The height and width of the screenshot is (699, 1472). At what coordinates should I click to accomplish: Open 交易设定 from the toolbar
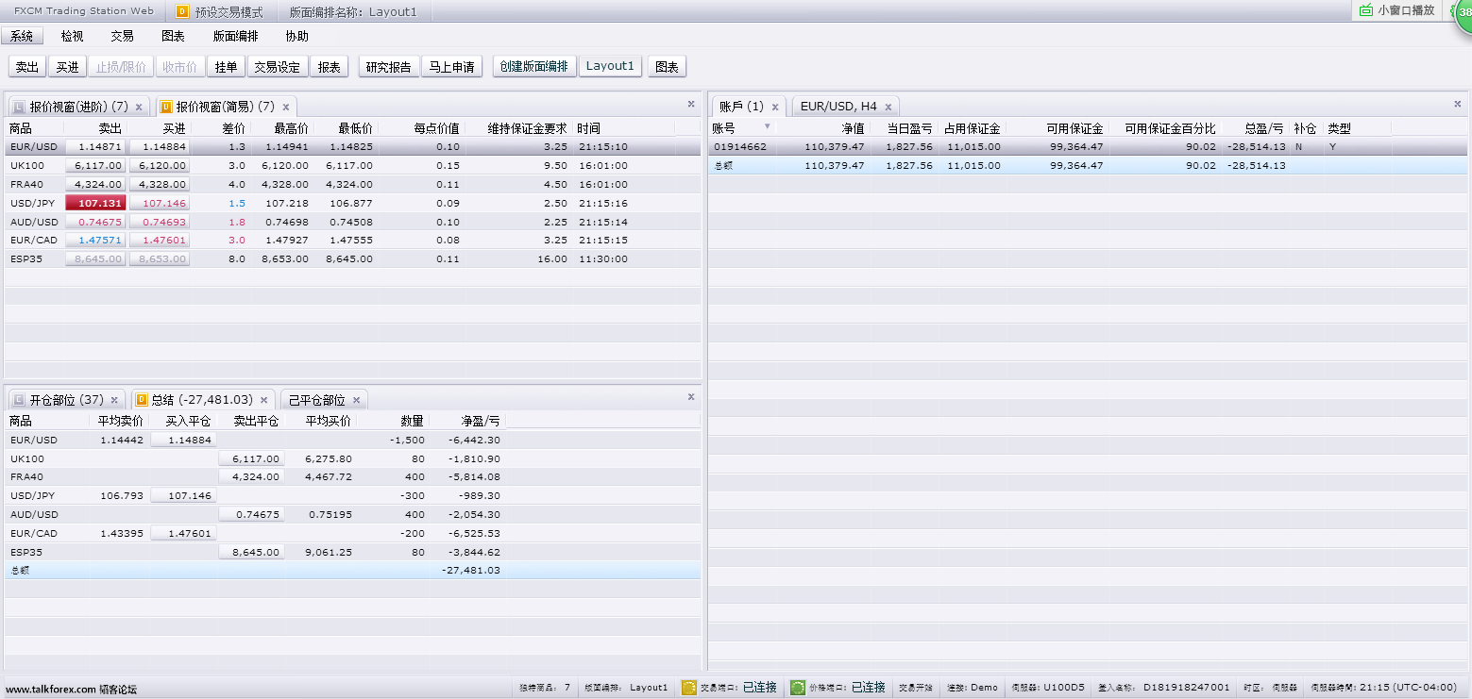coord(278,67)
